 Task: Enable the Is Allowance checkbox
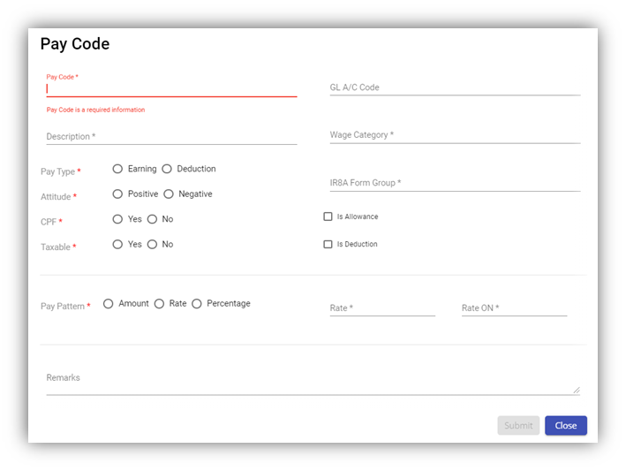click(328, 217)
